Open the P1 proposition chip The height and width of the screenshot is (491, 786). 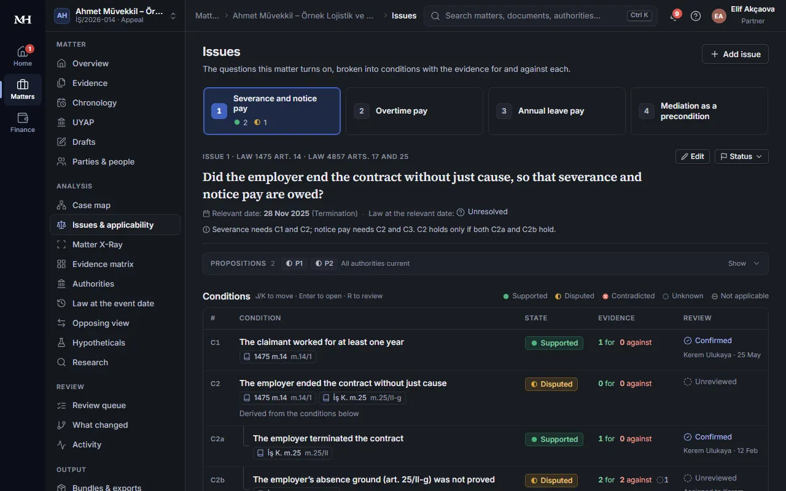pyautogui.click(x=294, y=263)
